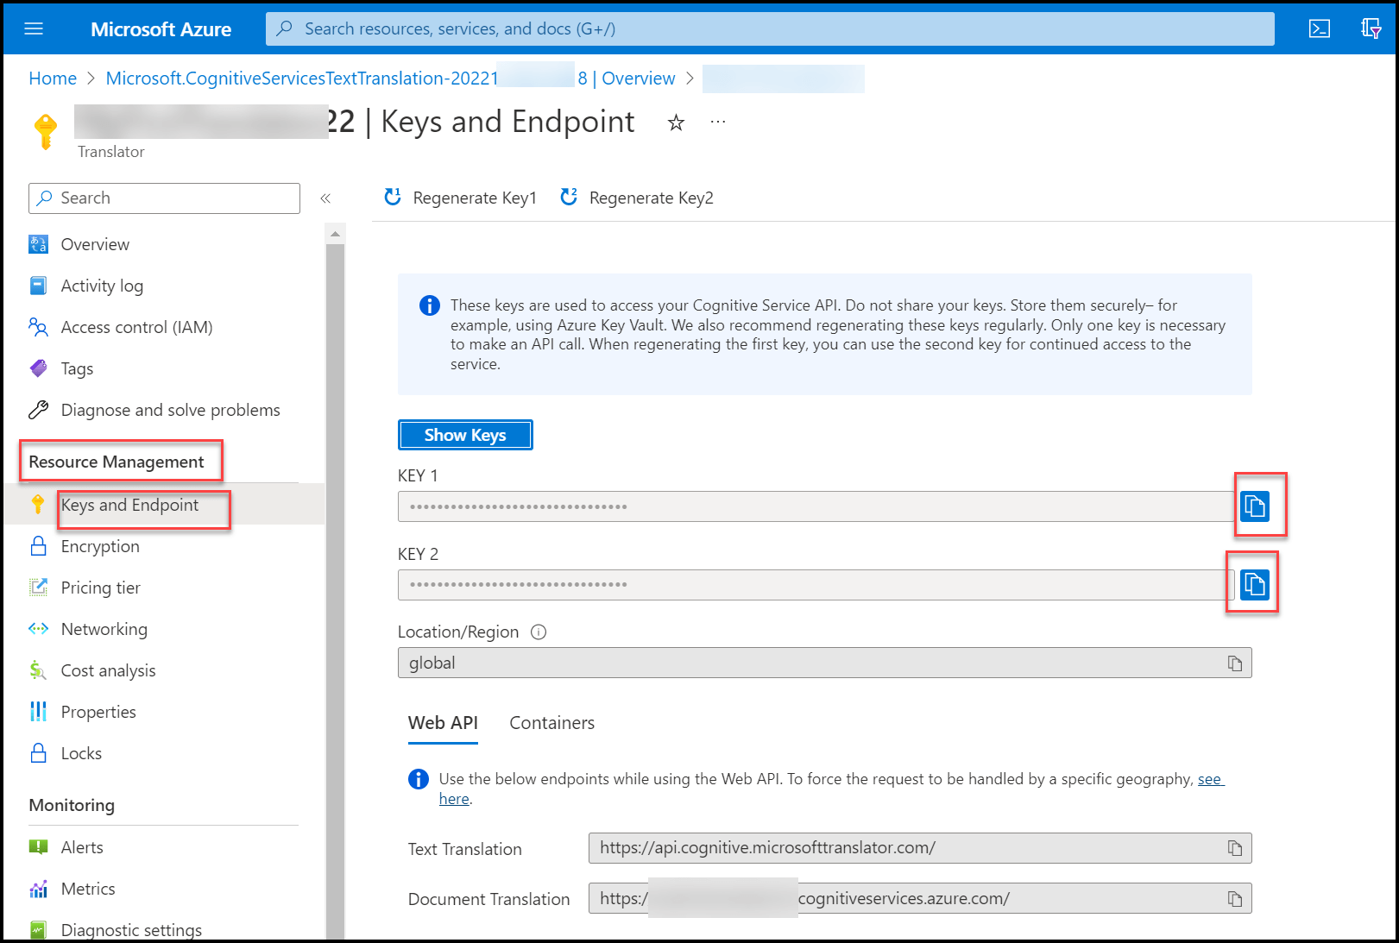Select the Web API tab
1399x943 pixels.
click(443, 723)
